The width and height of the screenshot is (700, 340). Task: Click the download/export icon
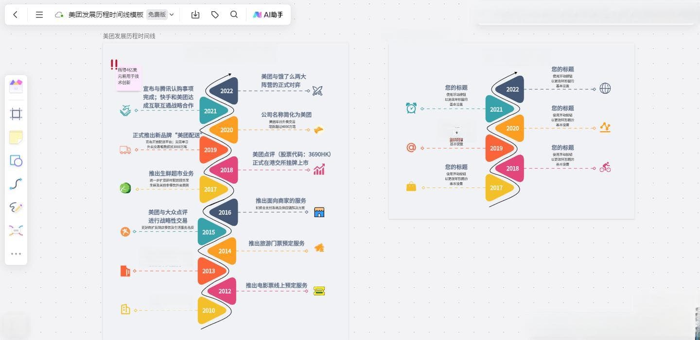pyautogui.click(x=195, y=15)
